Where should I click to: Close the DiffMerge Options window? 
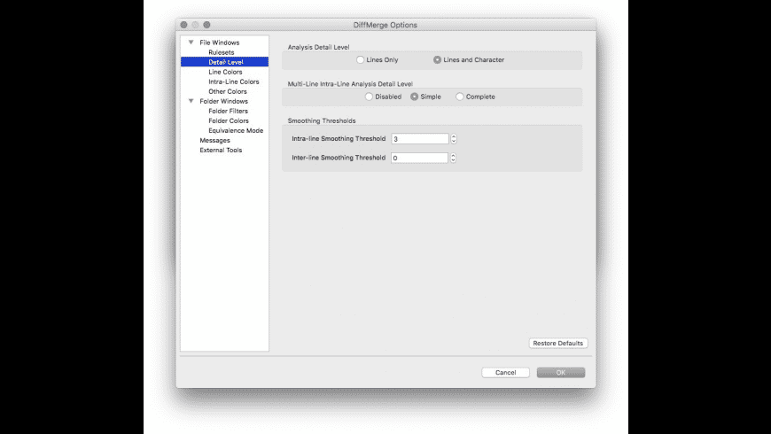click(184, 25)
